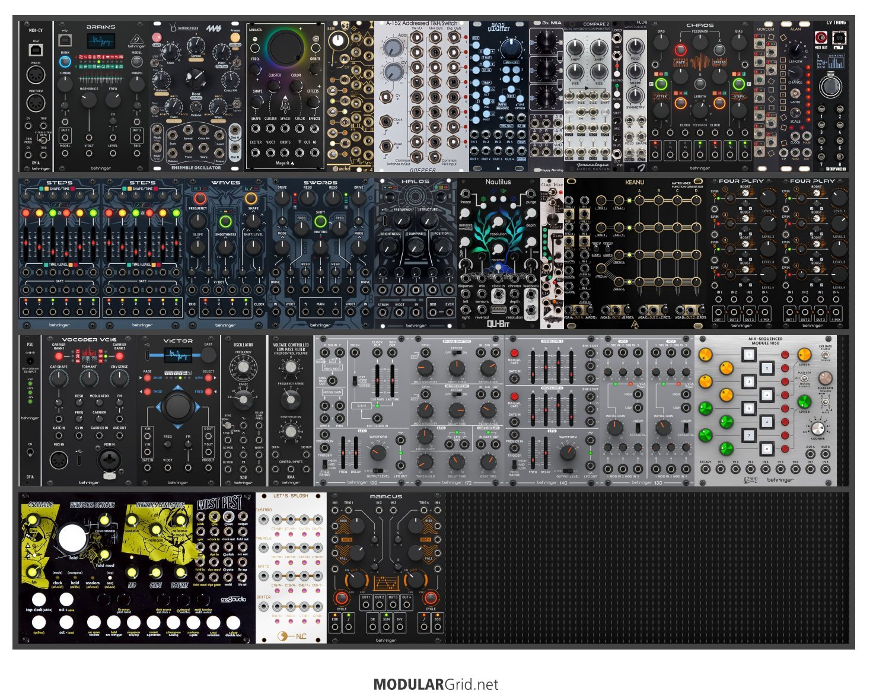Click the red SELECT button on Victor
Screen dimensions: 873x697
209,377
